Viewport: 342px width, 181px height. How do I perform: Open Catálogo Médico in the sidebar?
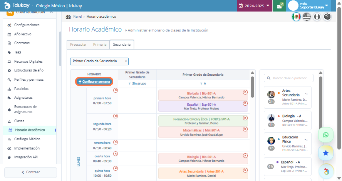pyautogui.click(x=27, y=139)
